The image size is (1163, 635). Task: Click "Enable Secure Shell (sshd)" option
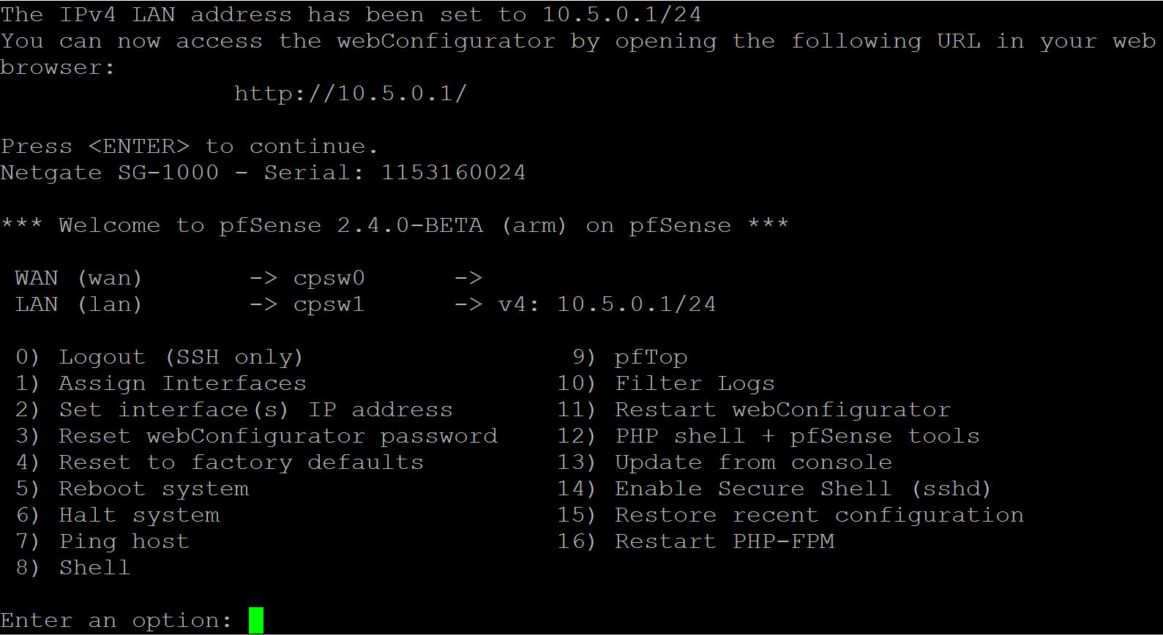pos(803,489)
